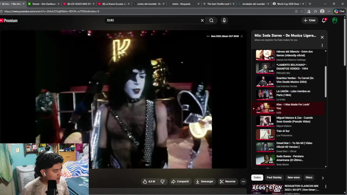Select the New wave filter chip
Screen dimensions: 347x195
click(x=294, y=178)
